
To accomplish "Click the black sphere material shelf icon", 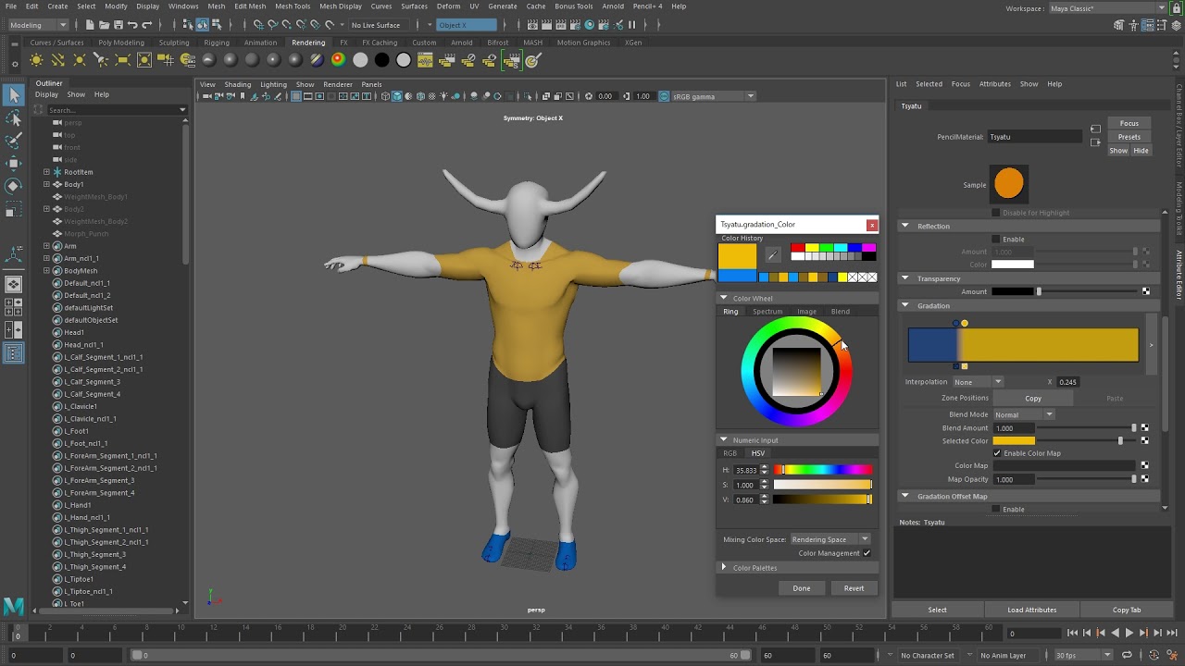I will (381, 60).
